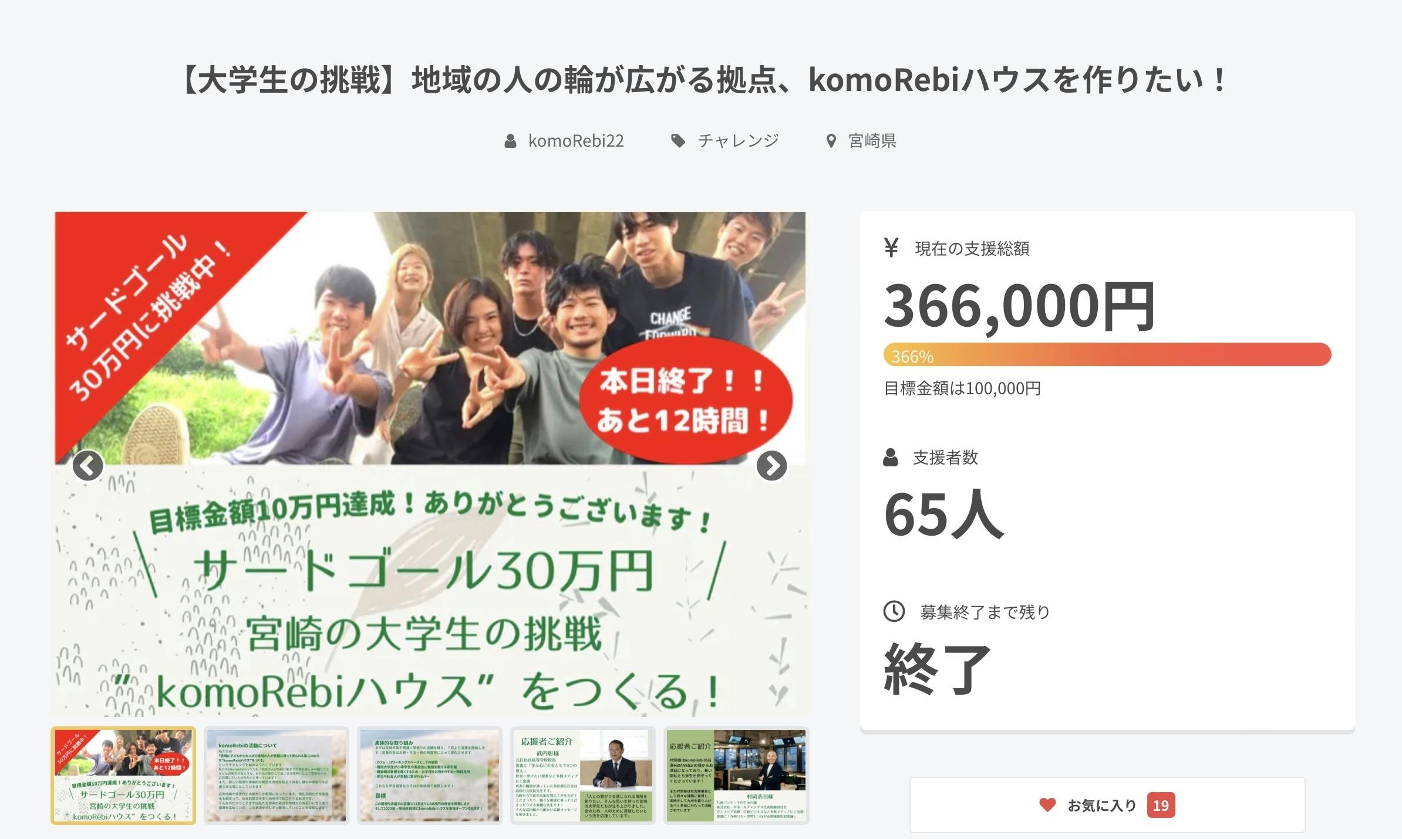Viewport: 1402px width, 839px height.
Task: Click the heart icon in favorites button
Action: [1047, 805]
